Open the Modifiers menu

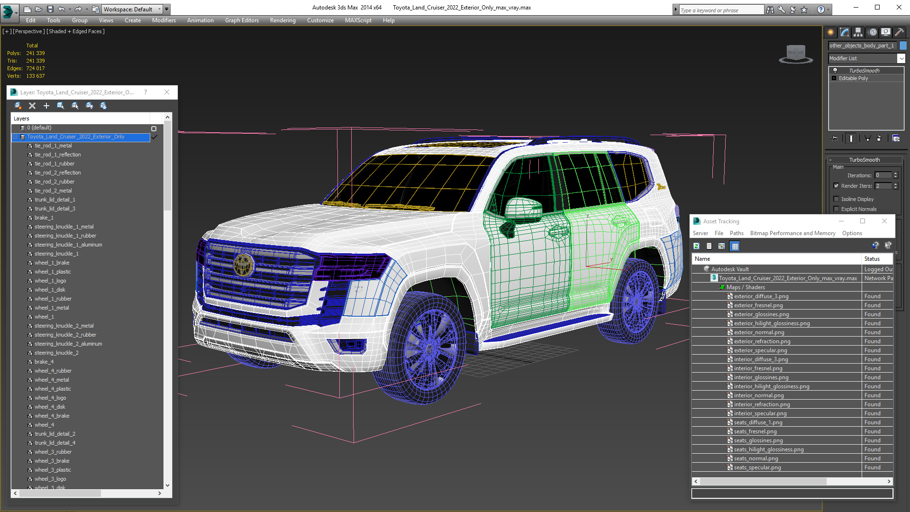(164, 20)
